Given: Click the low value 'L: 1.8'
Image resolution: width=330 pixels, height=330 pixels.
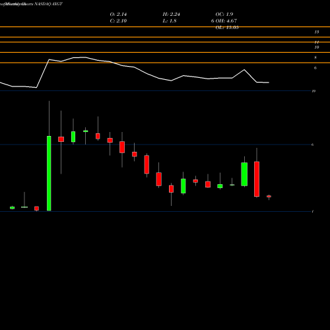Looking at the screenshot, I should (x=170, y=21).
